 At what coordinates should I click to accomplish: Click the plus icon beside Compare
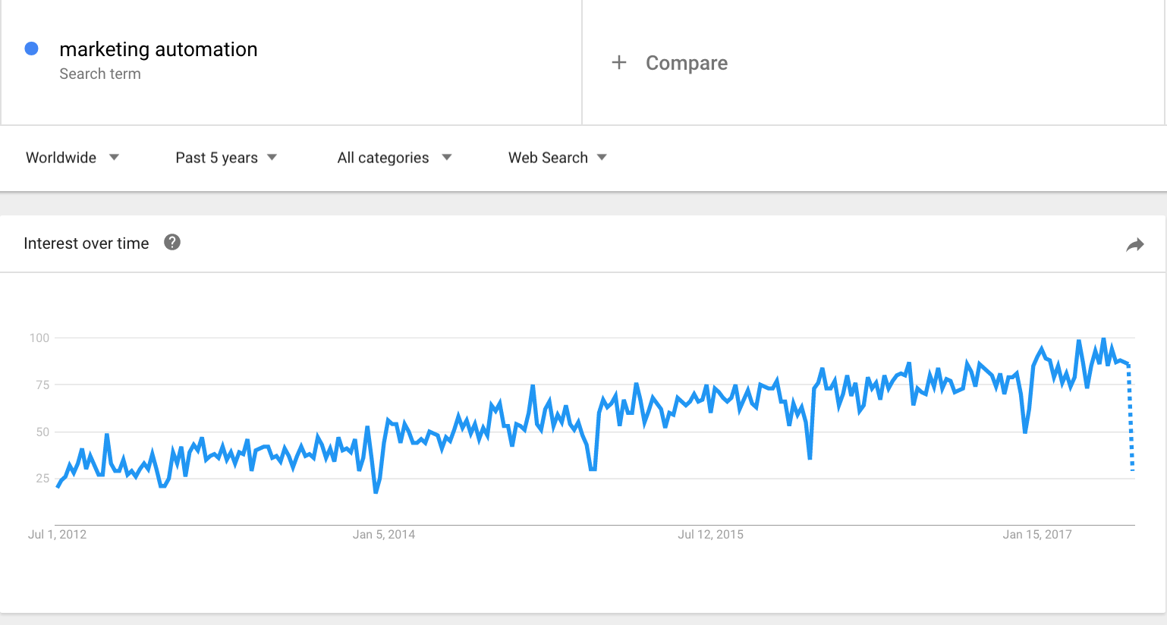pyautogui.click(x=619, y=62)
